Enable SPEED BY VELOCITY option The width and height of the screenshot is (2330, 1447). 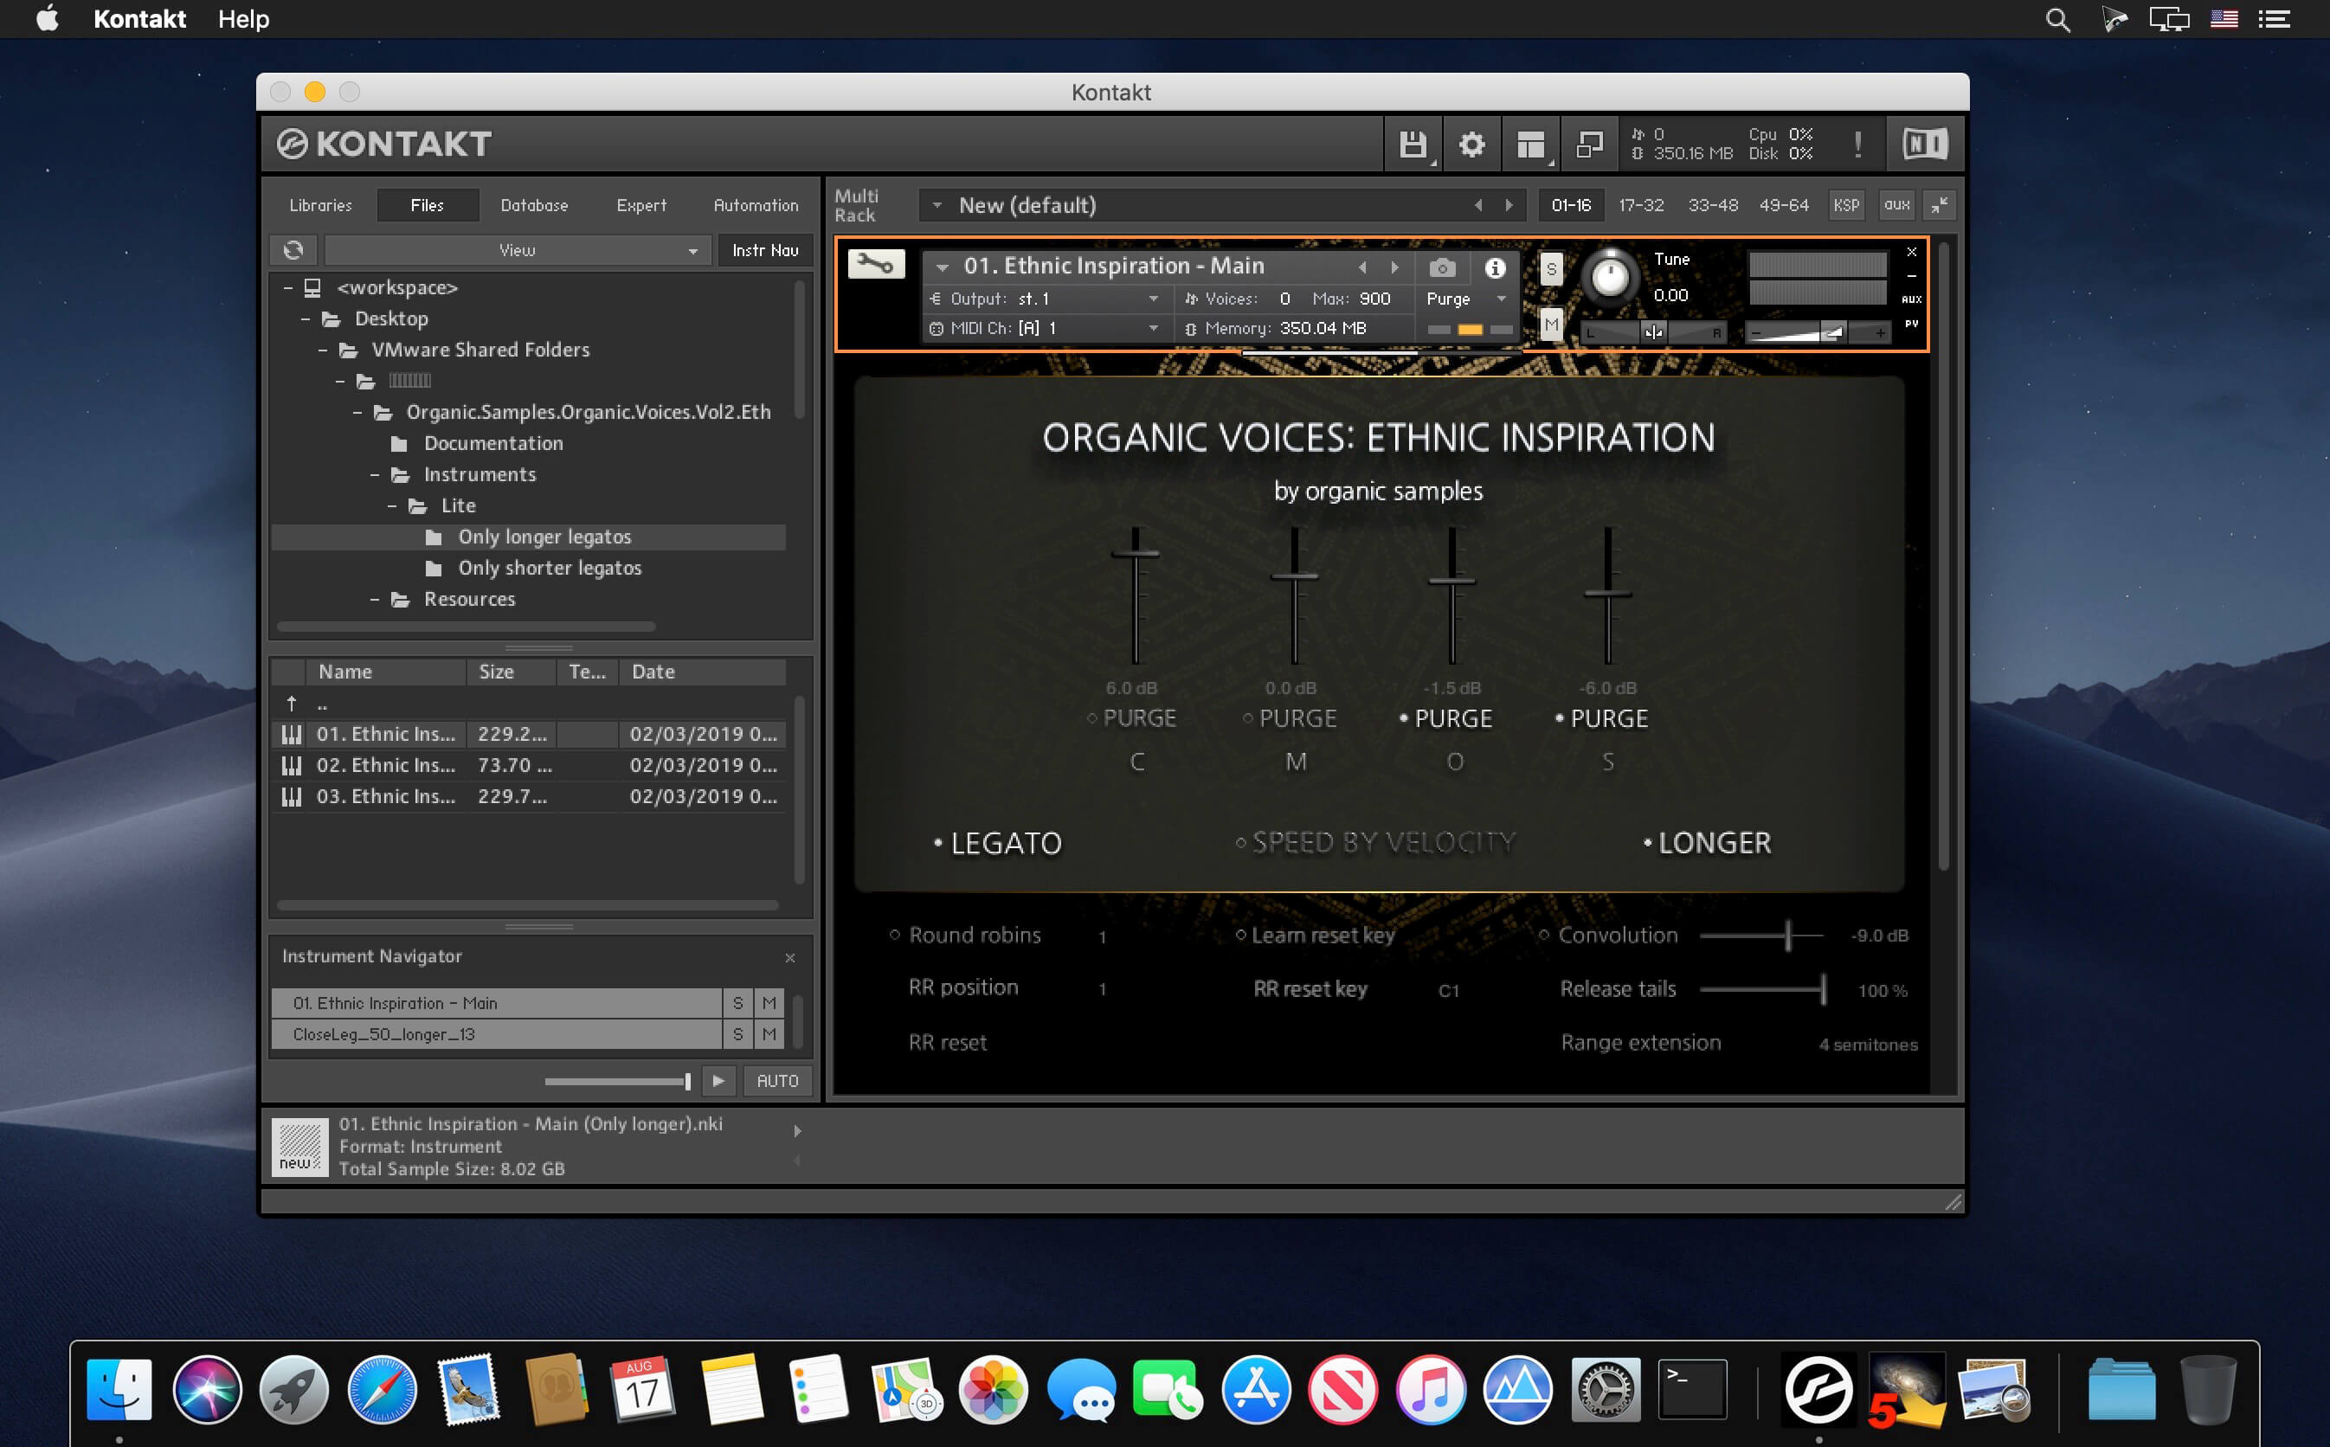pyautogui.click(x=1375, y=842)
